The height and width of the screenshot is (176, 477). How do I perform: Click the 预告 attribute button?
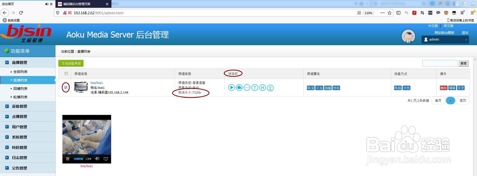pyautogui.click(x=337, y=88)
